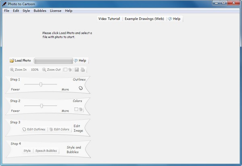Click the Step 4 heading text
This screenshot has width=242, height=166.
16,143
